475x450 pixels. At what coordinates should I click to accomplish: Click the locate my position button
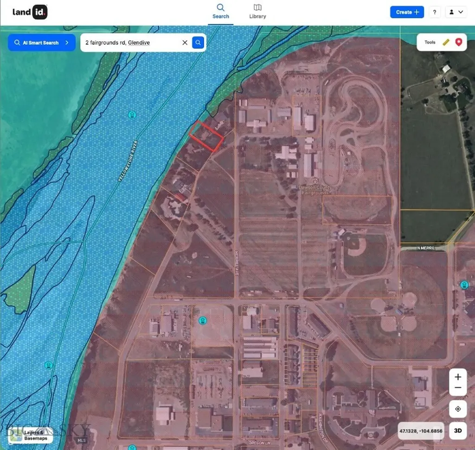458,409
